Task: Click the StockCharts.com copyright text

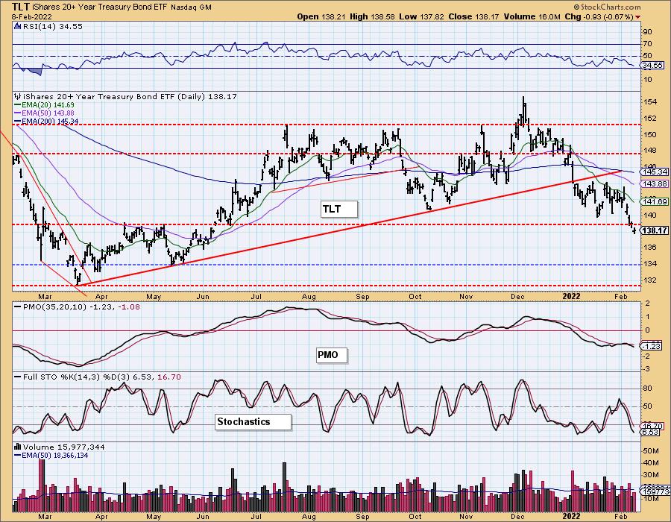Action: (607, 7)
